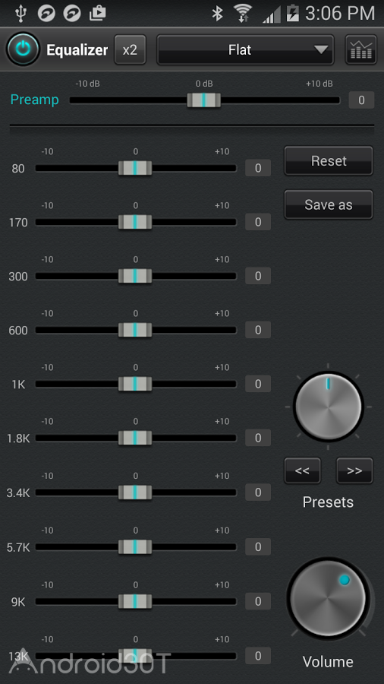Click the 80 Hz band slider handle
The height and width of the screenshot is (684, 384).
click(x=135, y=168)
